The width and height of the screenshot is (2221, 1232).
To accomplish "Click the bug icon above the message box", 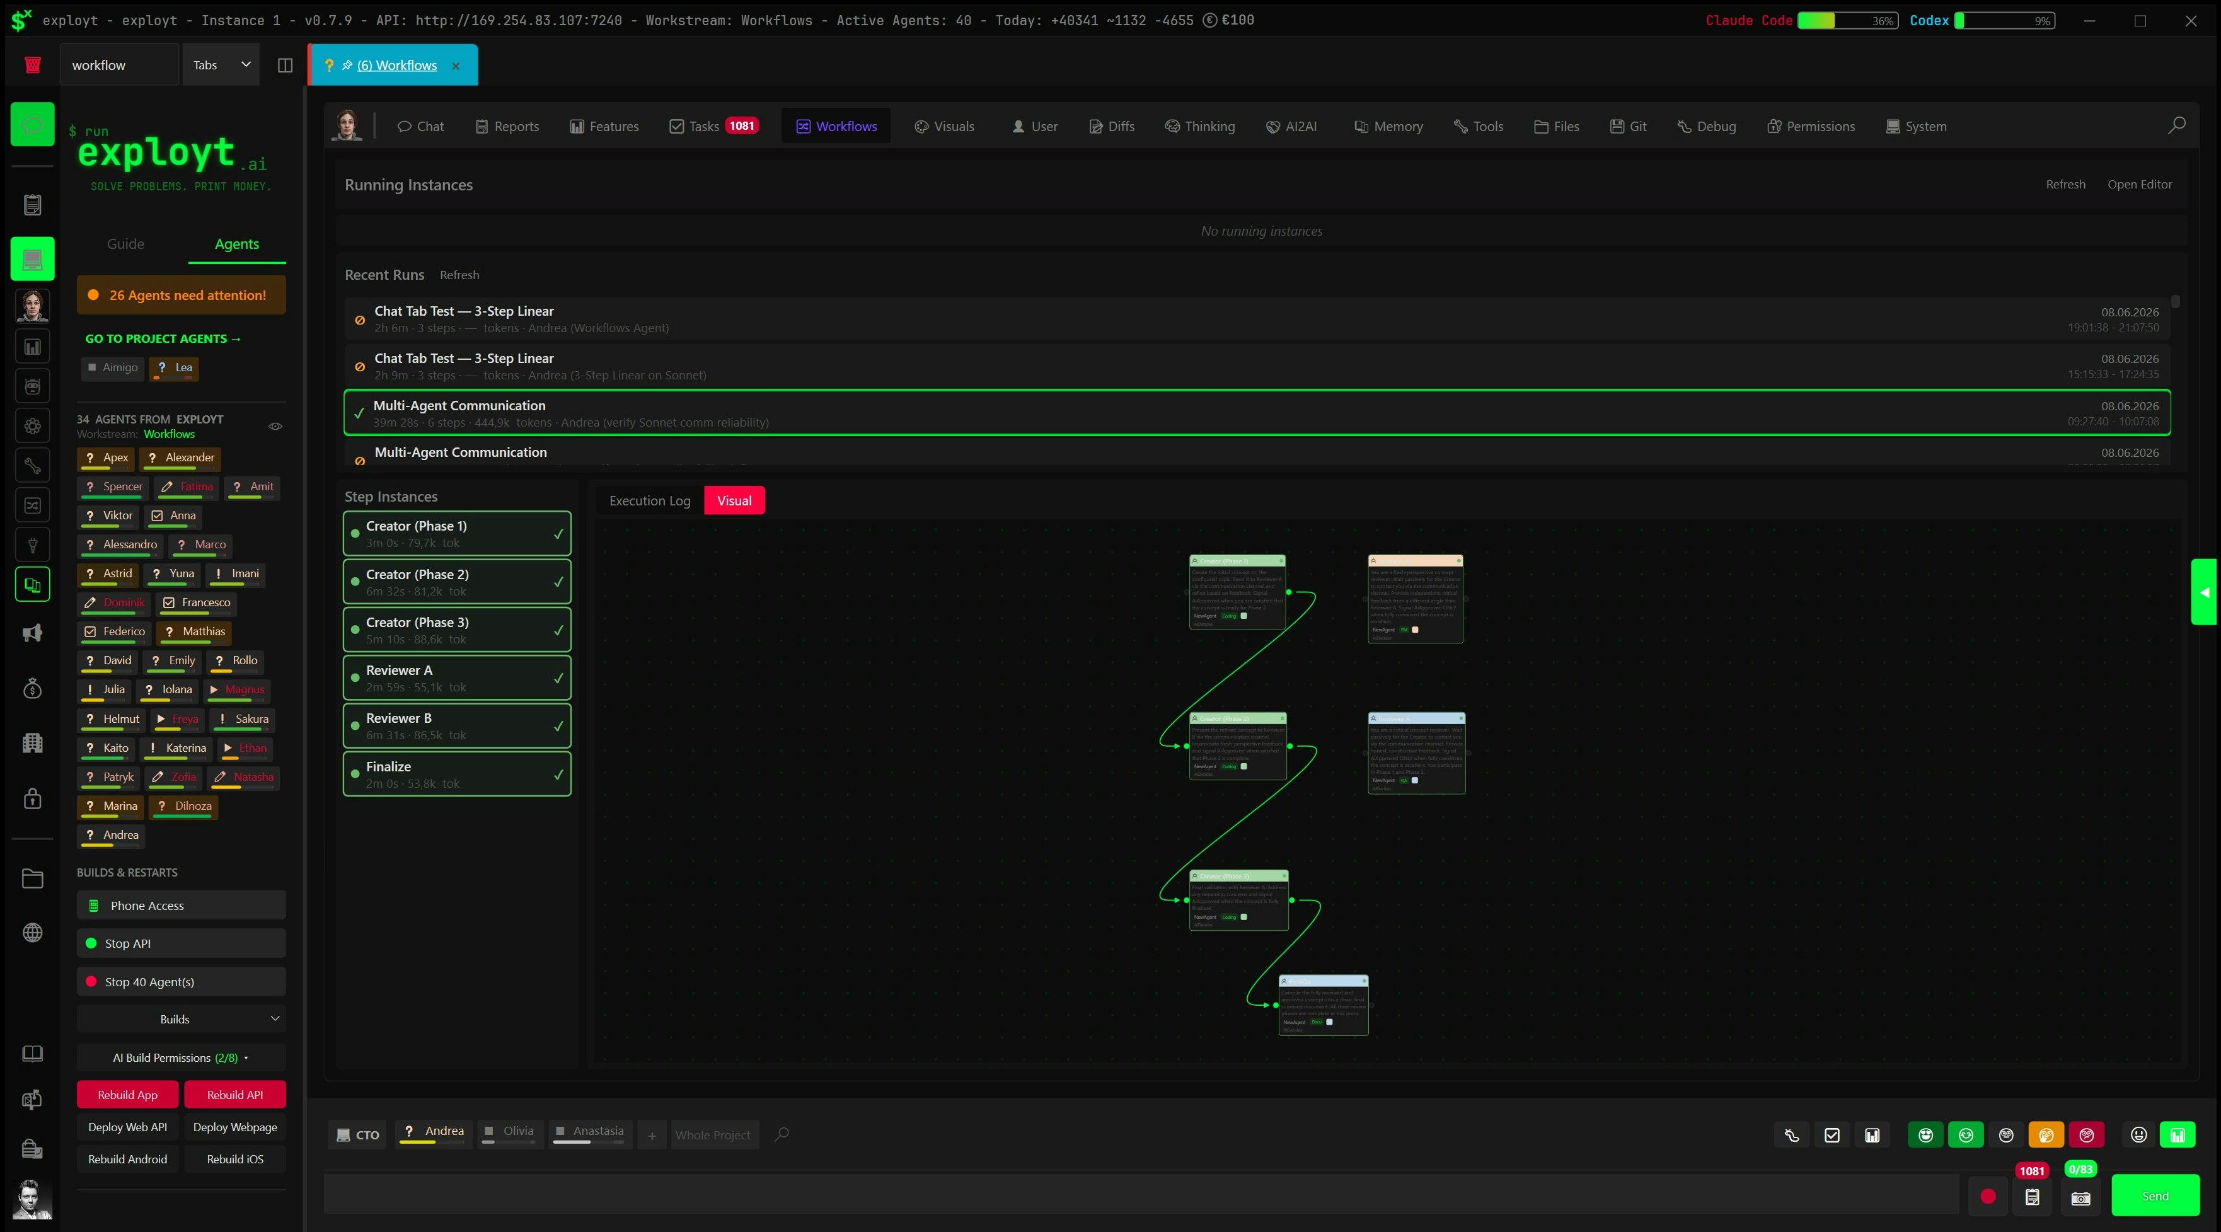I will 1792,1136.
